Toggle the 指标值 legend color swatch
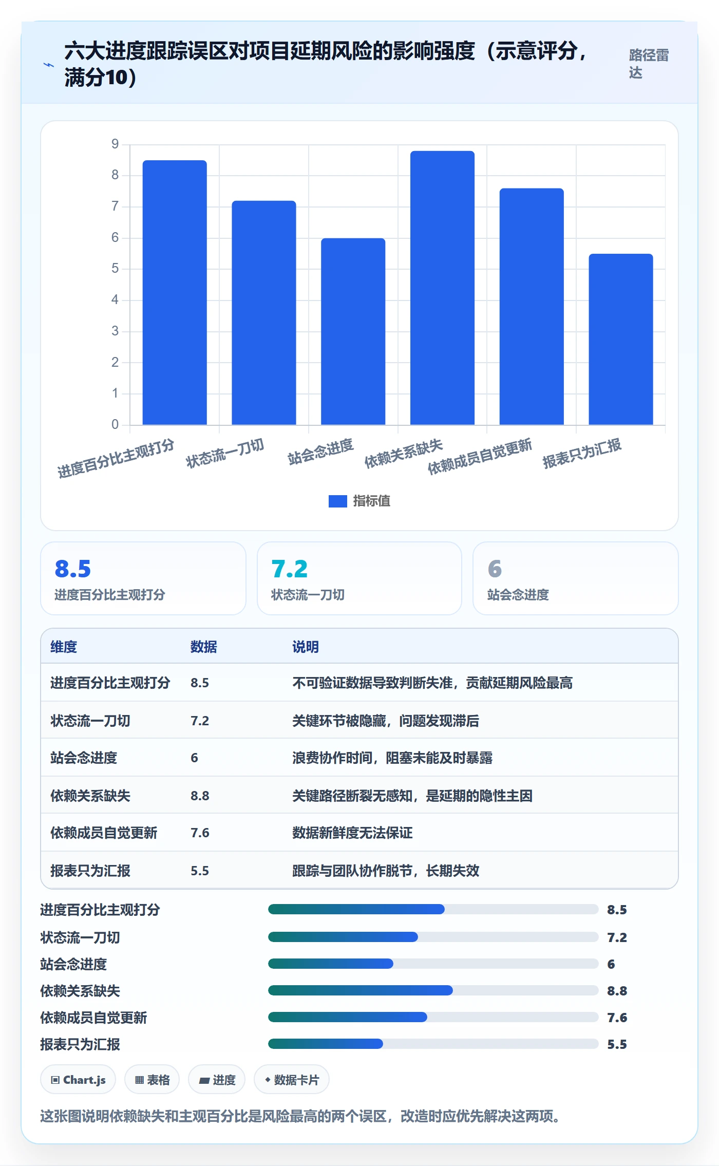Viewport: 719px width, 1166px height. [337, 501]
